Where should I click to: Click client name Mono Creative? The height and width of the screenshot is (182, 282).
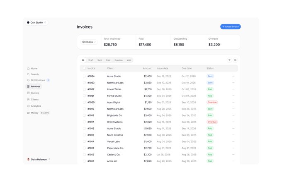pyautogui.click(x=115, y=135)
